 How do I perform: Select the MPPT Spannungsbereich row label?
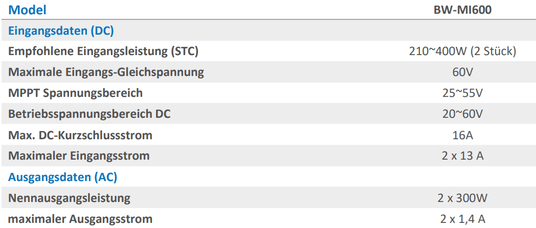click(75, 93)
